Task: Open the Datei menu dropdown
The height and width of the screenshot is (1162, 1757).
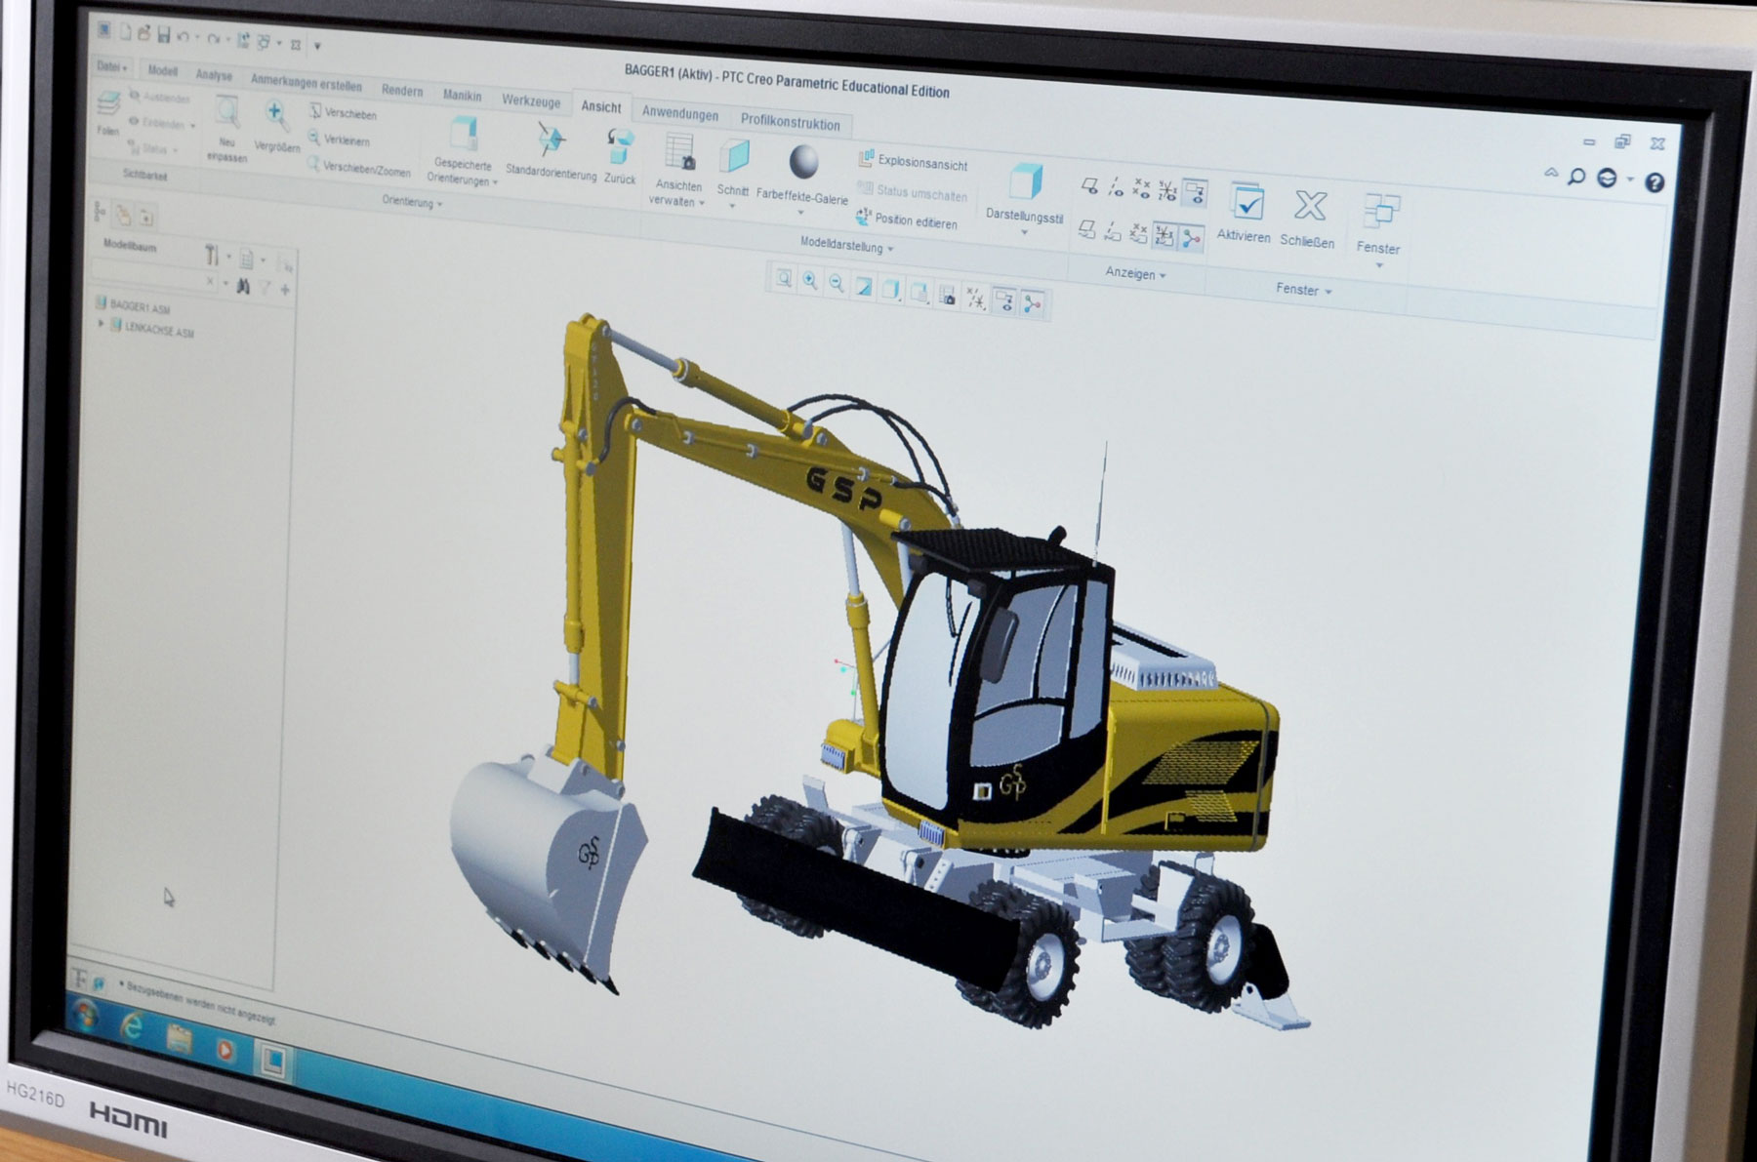Action: 112,66
